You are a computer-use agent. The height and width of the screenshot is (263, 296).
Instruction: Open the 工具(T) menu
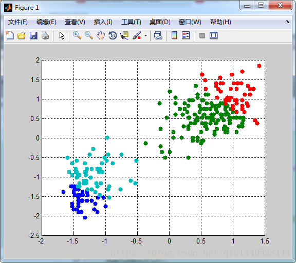tap(131, 22)
